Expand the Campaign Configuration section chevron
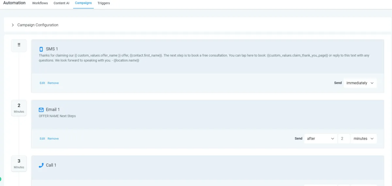Viewport: 392px width, 186px height. (13, 25)
